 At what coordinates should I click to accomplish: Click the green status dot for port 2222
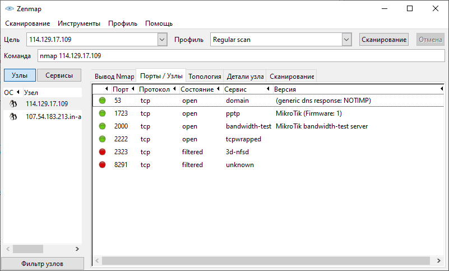102,139
